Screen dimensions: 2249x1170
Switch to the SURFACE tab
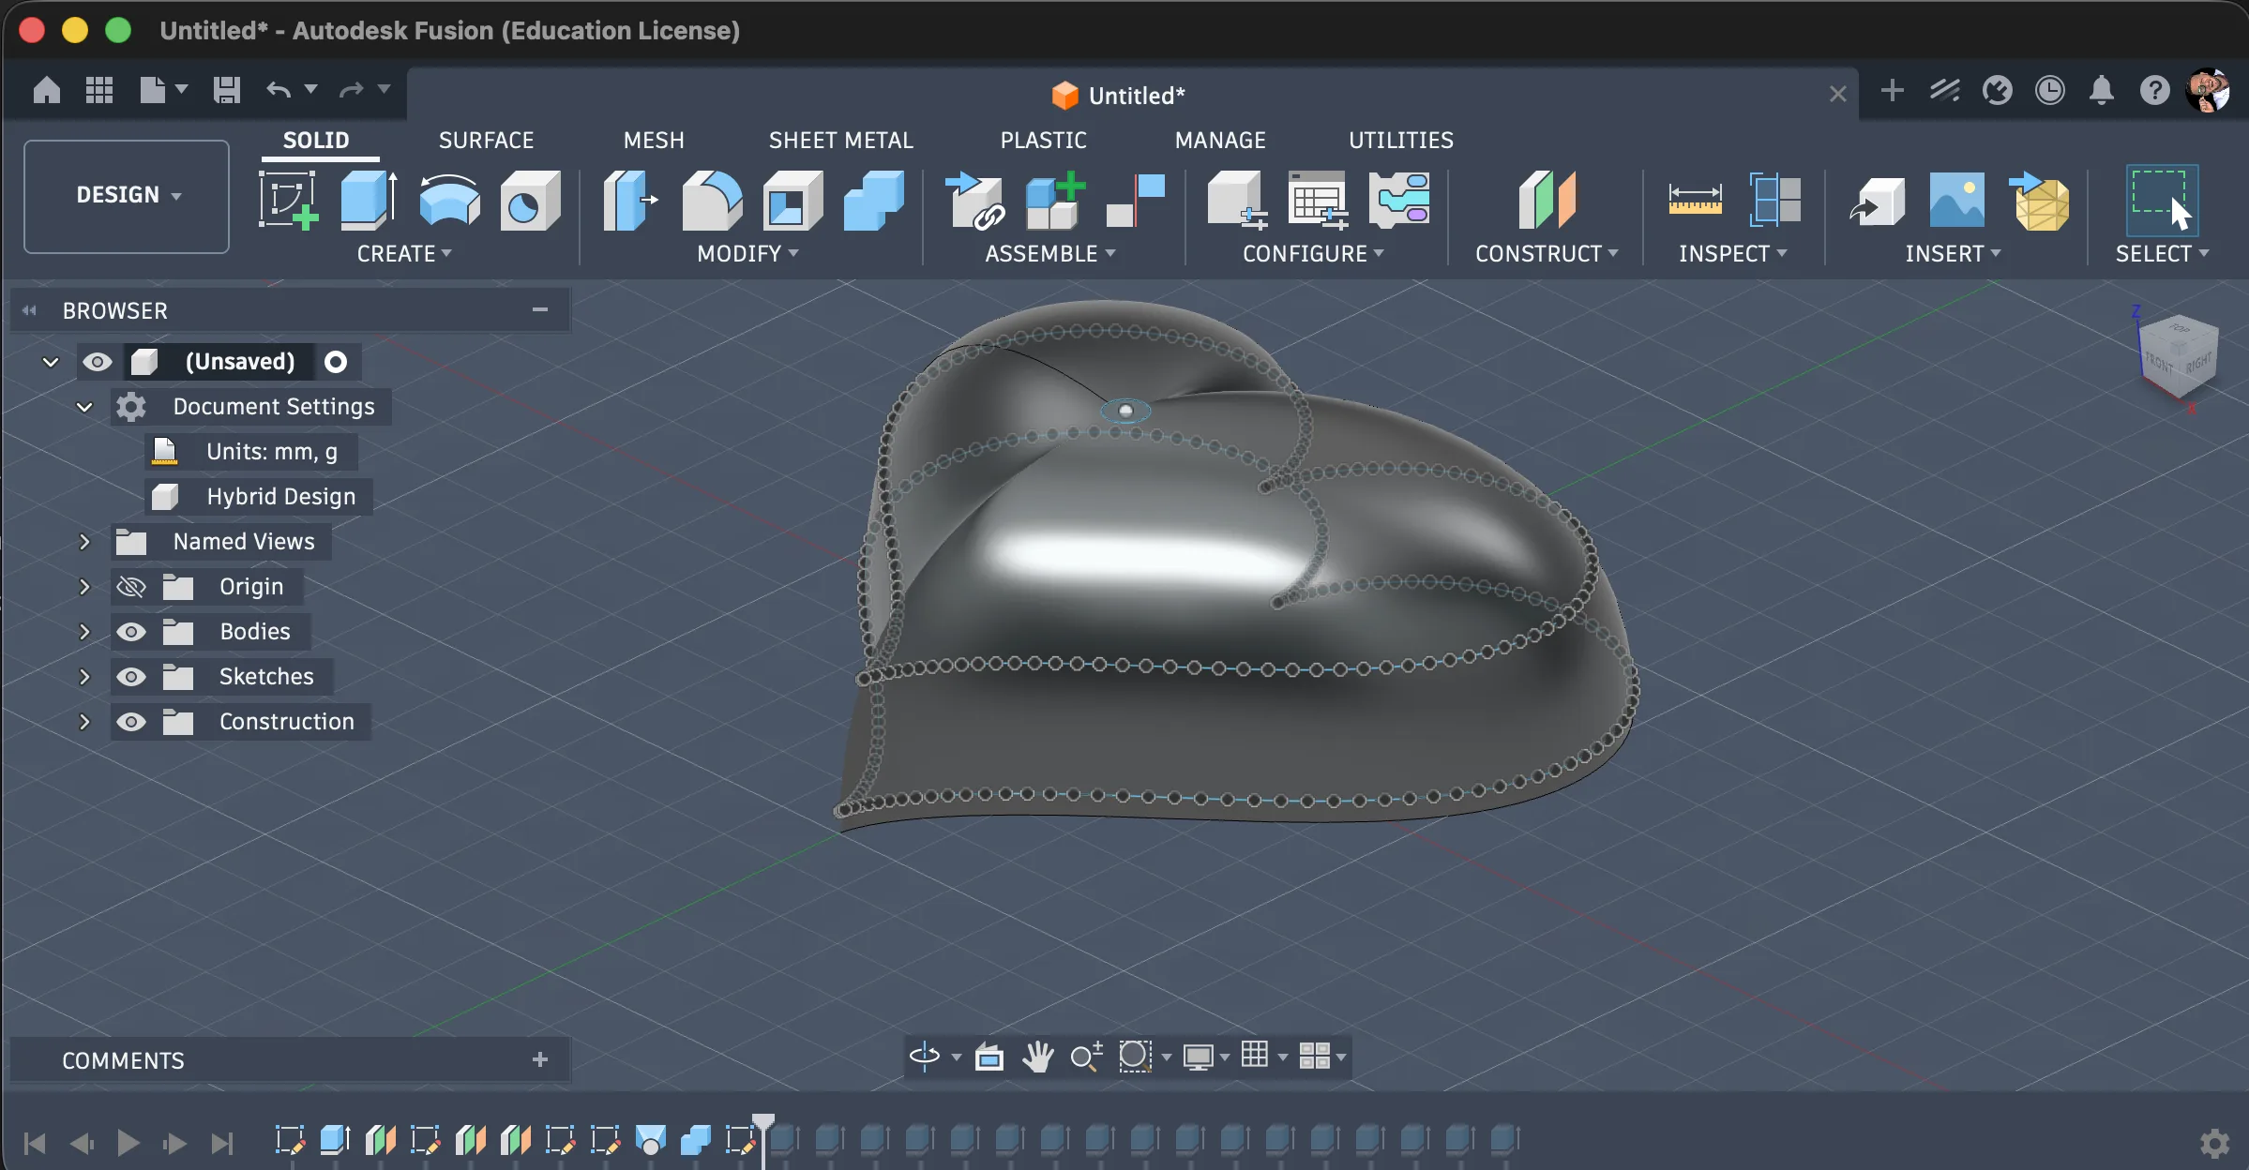486,141
